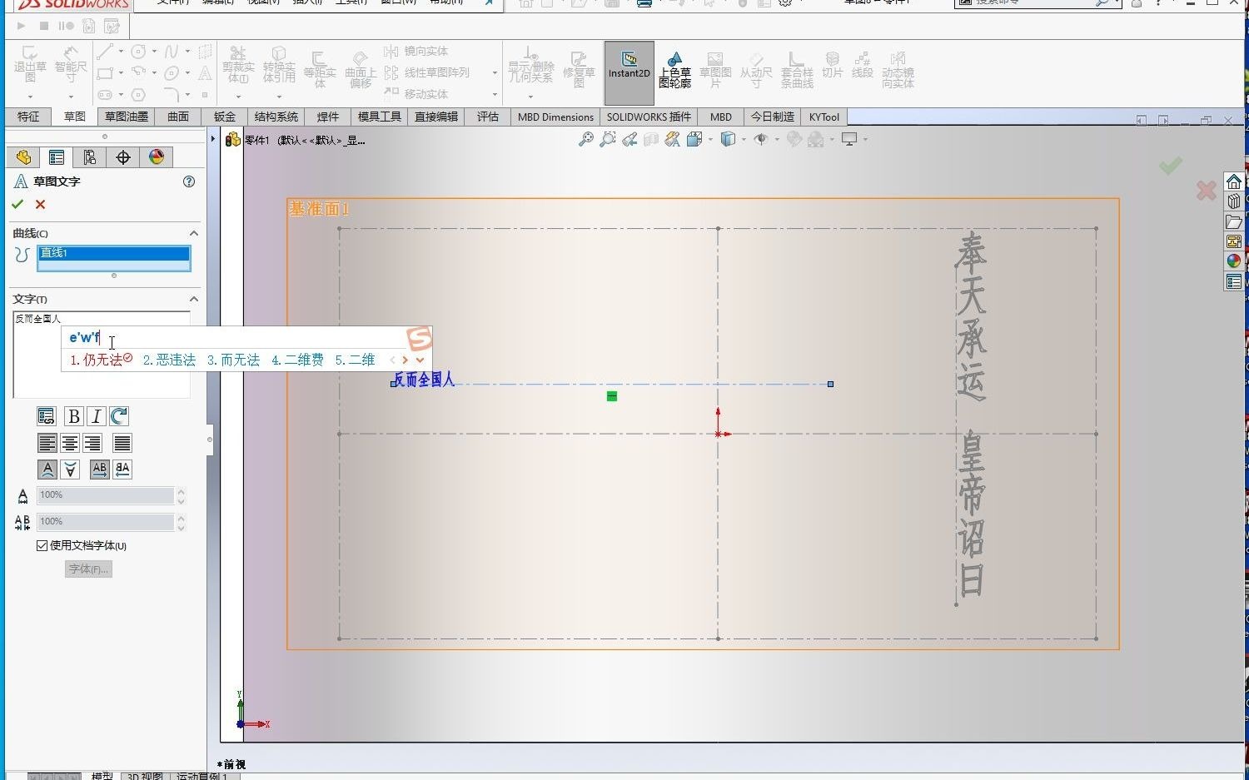Accept sketch text with green checkmark
This screenshot has height=780, width=1249.
point(17,204)
